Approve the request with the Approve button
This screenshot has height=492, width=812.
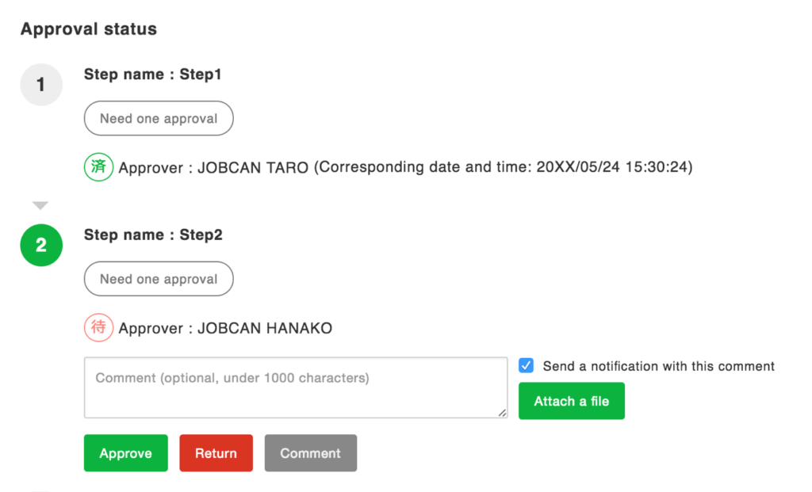point(125,453)
